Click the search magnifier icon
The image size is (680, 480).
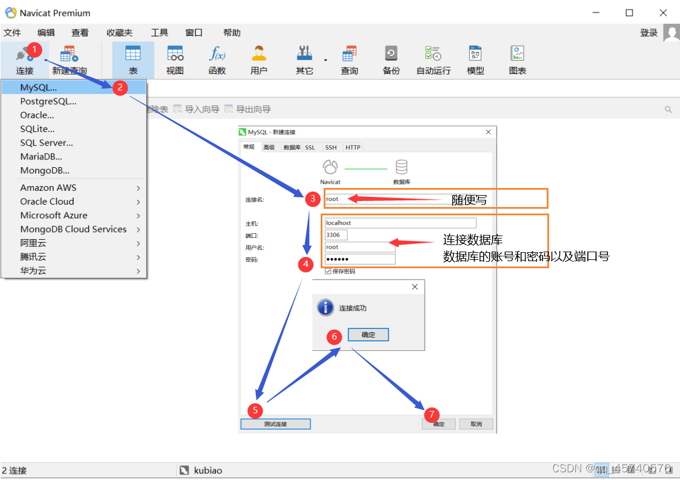pos(668,109)
